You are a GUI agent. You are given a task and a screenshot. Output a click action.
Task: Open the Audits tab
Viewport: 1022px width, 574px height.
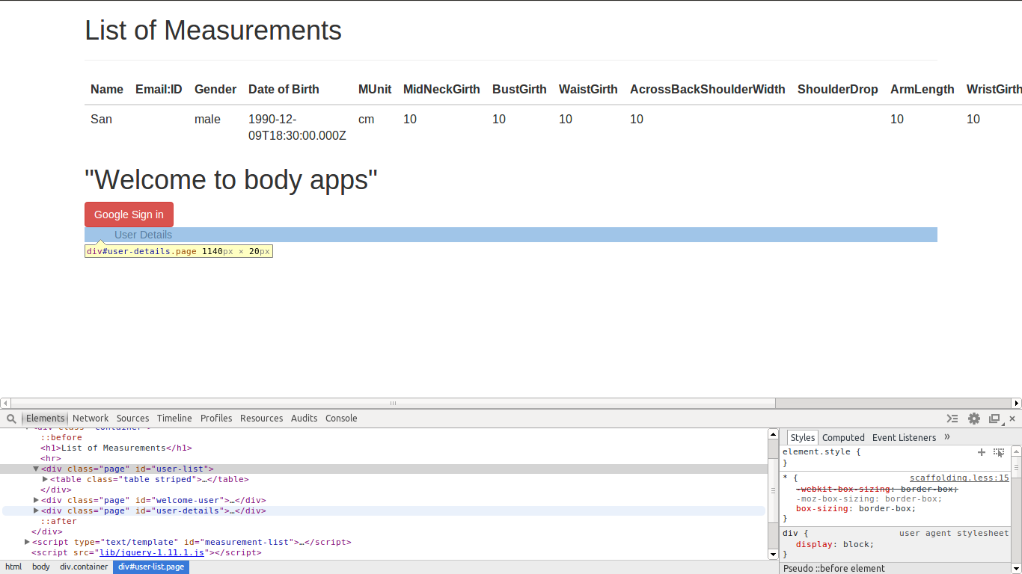tap(304, 419)
